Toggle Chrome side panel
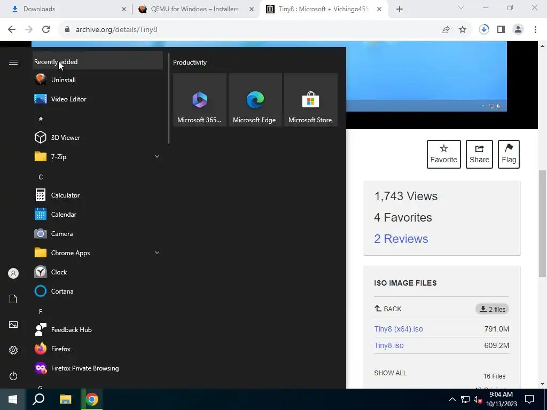The height and width of the screenshot is (410, 547). (501, 30)
